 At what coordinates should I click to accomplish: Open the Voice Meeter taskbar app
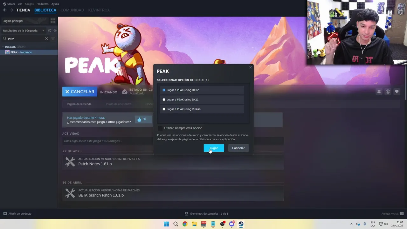[203, 224]
